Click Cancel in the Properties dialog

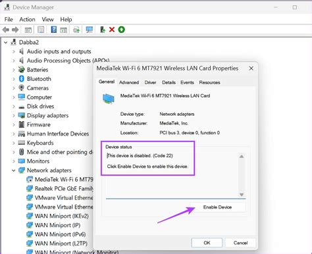[x=240, y=243]
